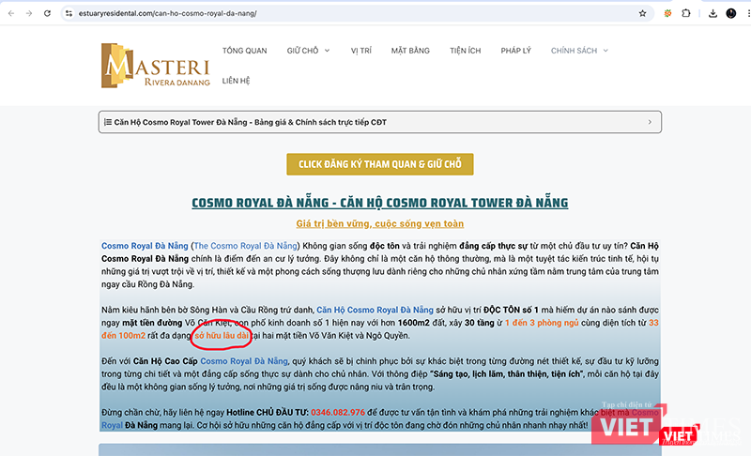Expand the table of contents chevron
The image size is (751, 456).
coord(650,122)
